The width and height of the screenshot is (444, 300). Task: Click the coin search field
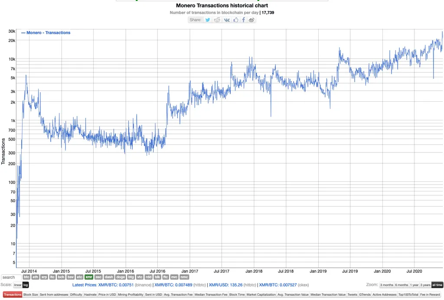coord(11,277)
